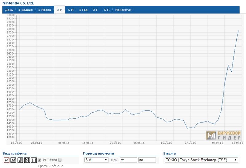Enable the График объёма volume checkbox
The height and width of the screenshot is (168, 246).
[x=60, y=160]
